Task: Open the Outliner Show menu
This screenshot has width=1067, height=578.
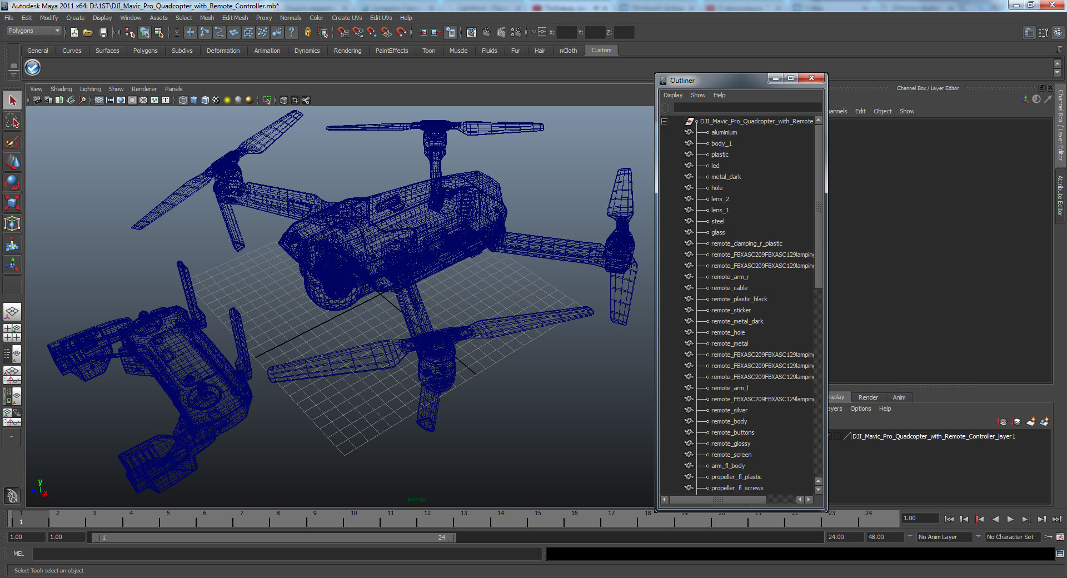Action: pyautogui.click(x=697, y=95)
